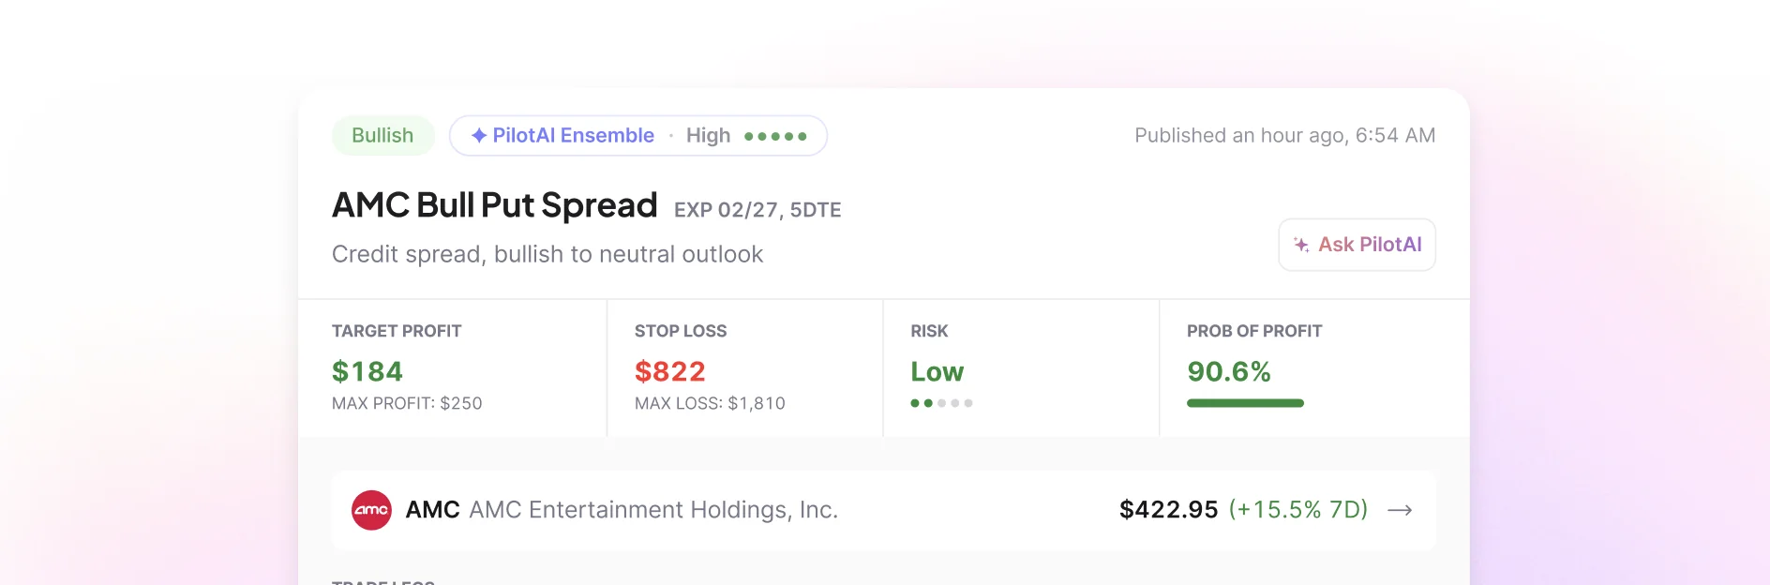Viewport: 1770px width, 585px height.
Task: Open the Ask PilotAI button
Action: pos(1357,245)
